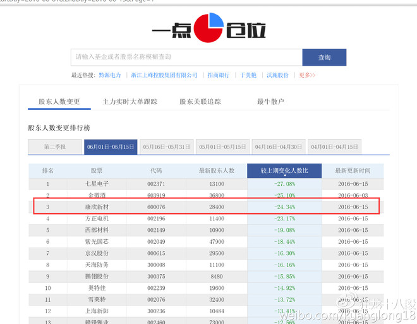Click stock name 奥特佳

pyautogui.click(x=97, y=288)
